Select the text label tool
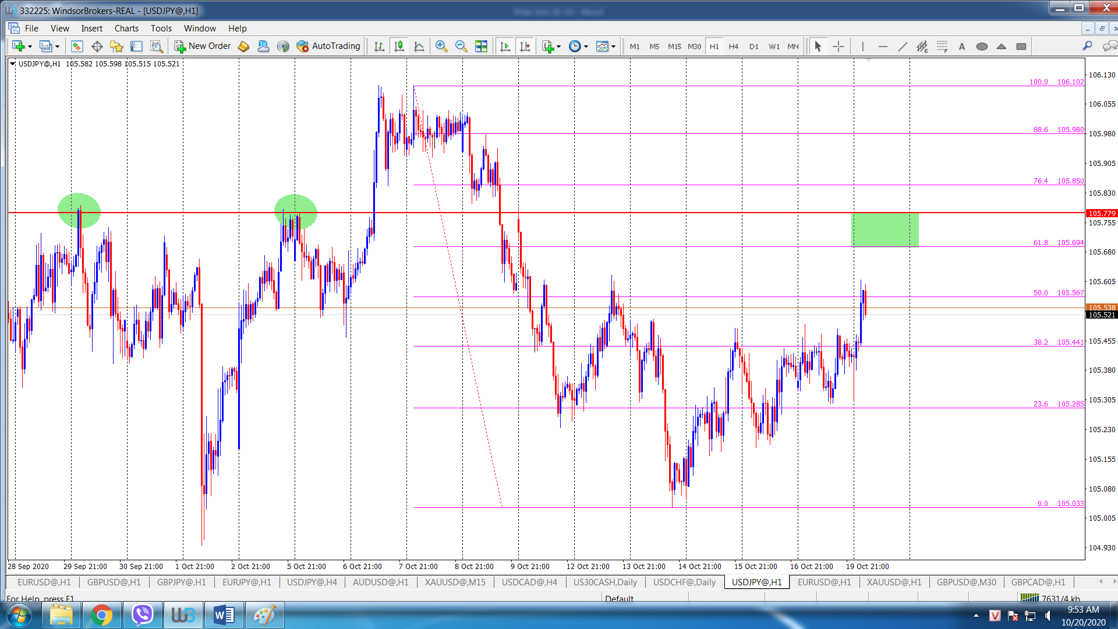The width and height of the screenshot is (1118, 629). [962, 46]
